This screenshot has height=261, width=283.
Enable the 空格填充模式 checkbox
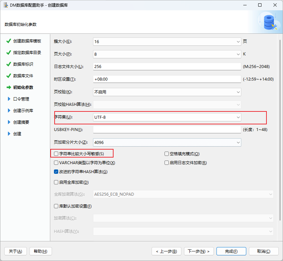166,154
